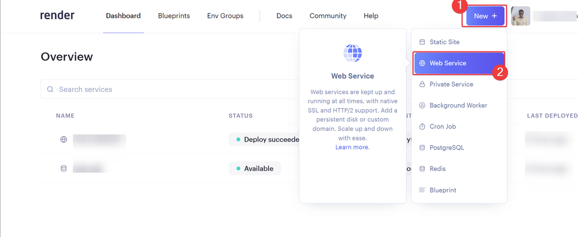
Task: Click the NAME column header
Action: point(65,116)
